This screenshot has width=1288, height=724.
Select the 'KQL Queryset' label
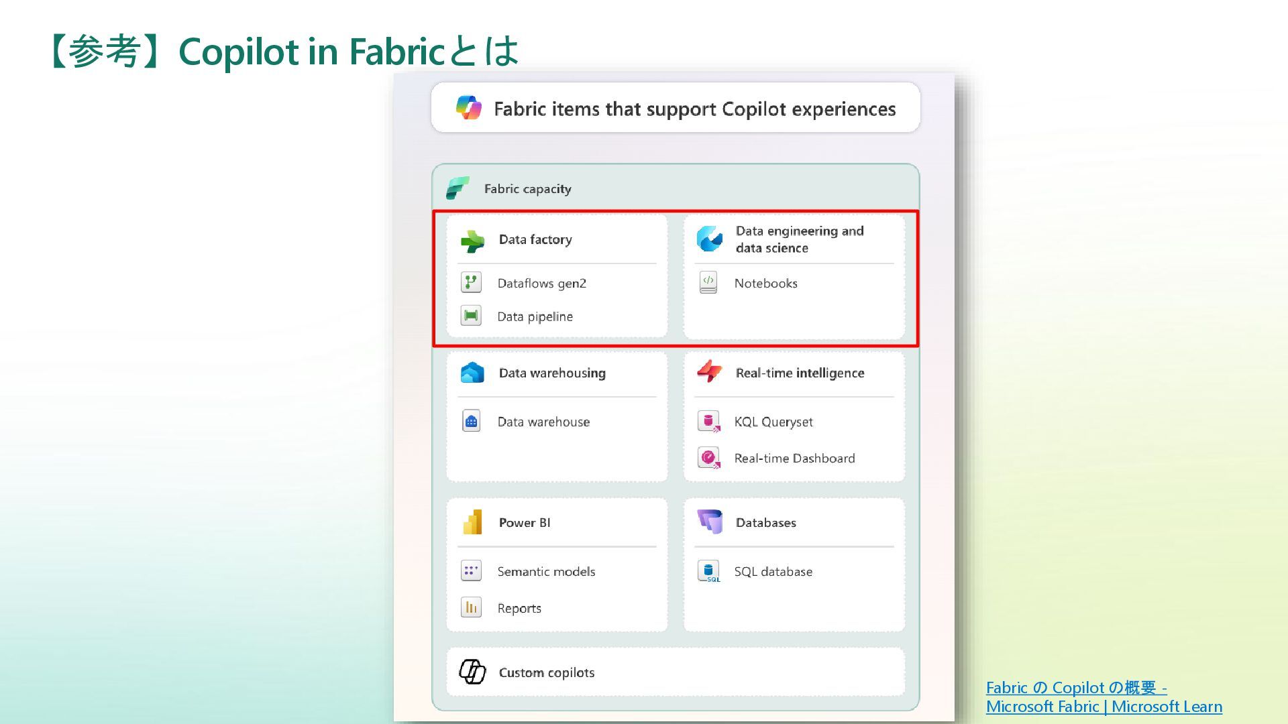point(773,422)
